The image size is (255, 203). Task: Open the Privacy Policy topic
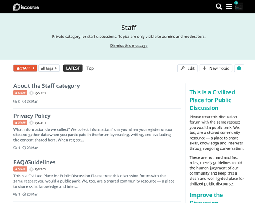(32, 116)
